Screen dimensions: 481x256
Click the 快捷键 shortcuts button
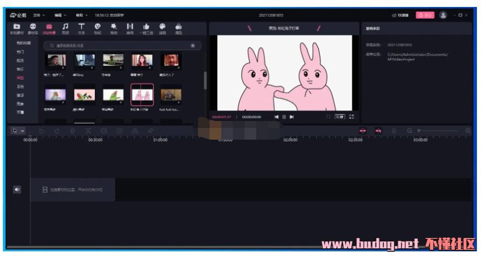(x=399, y=15)
